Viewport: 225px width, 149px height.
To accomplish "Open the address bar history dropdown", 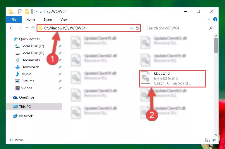I will pyautogui.click(x=131, y=28).
